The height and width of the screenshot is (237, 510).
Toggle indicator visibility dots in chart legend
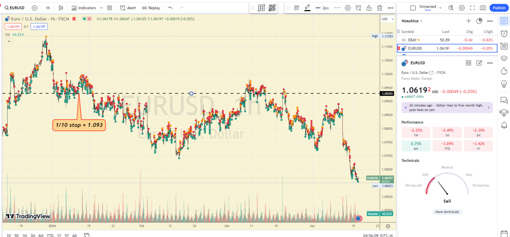click(x=86, y=19)
